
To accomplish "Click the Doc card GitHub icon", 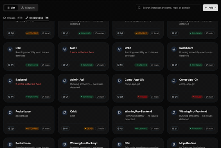I will pyautogui.click(x=10, y=49).
